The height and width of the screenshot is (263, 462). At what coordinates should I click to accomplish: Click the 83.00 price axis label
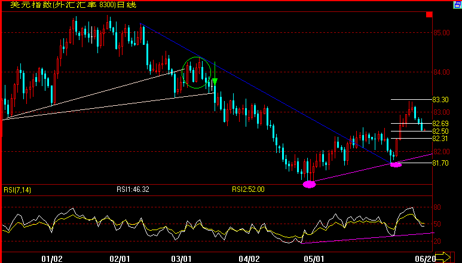pos(441,112)
